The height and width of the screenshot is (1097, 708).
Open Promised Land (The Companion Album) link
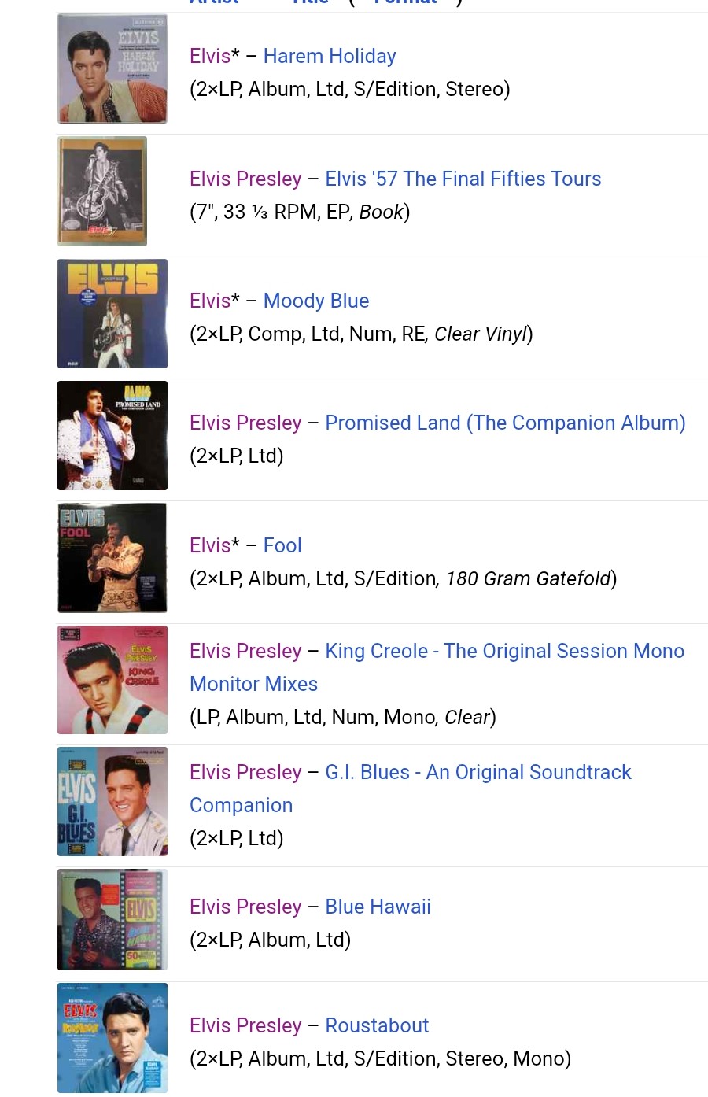(x=505, y=423)
